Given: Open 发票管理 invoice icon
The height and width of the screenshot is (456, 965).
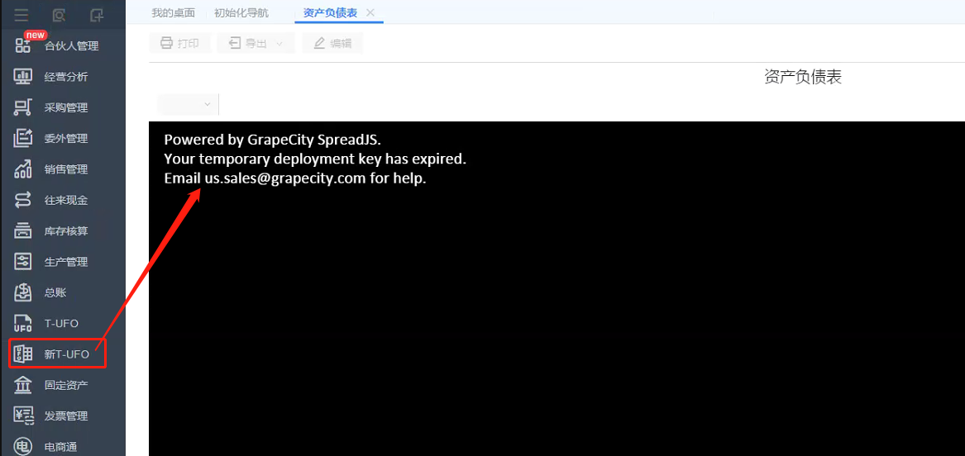Looking at the screenshot, I should (23, 416).
